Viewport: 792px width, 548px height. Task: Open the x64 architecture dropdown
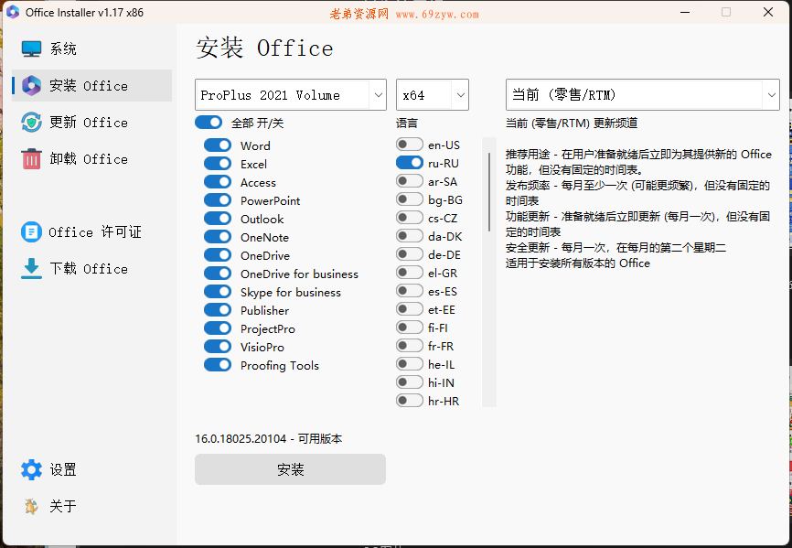[433, 94]
